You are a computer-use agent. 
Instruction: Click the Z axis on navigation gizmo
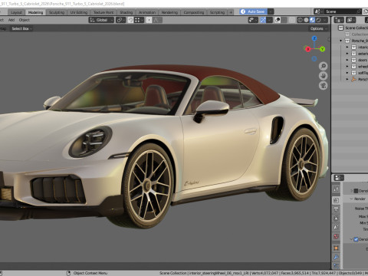click(x=314, y=38)
